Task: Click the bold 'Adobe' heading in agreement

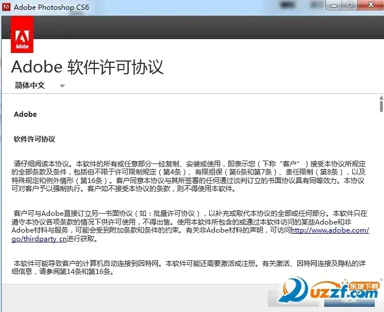Action: point(25,115)
